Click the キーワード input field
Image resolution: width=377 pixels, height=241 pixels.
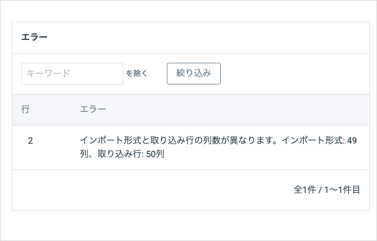(x=72, y=74)
